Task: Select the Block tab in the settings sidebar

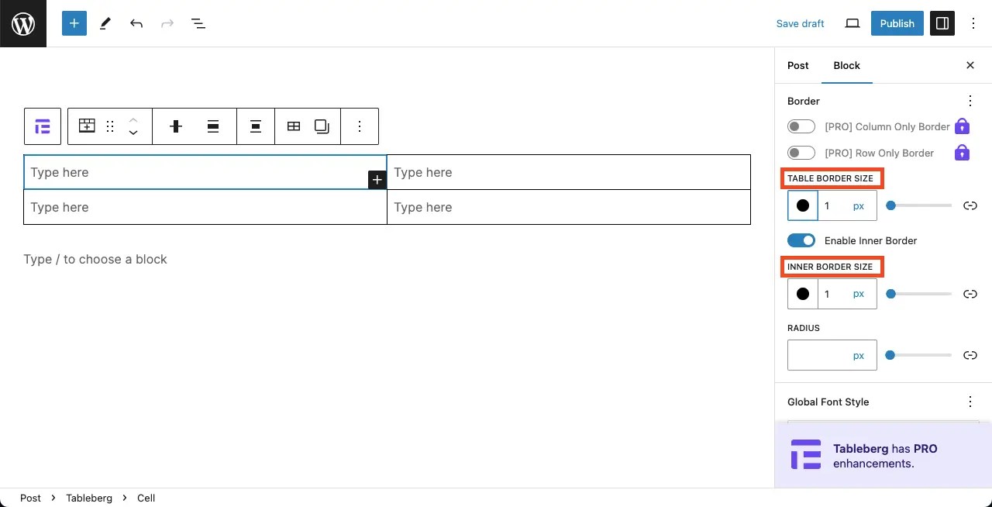Action: coord(846,65)
